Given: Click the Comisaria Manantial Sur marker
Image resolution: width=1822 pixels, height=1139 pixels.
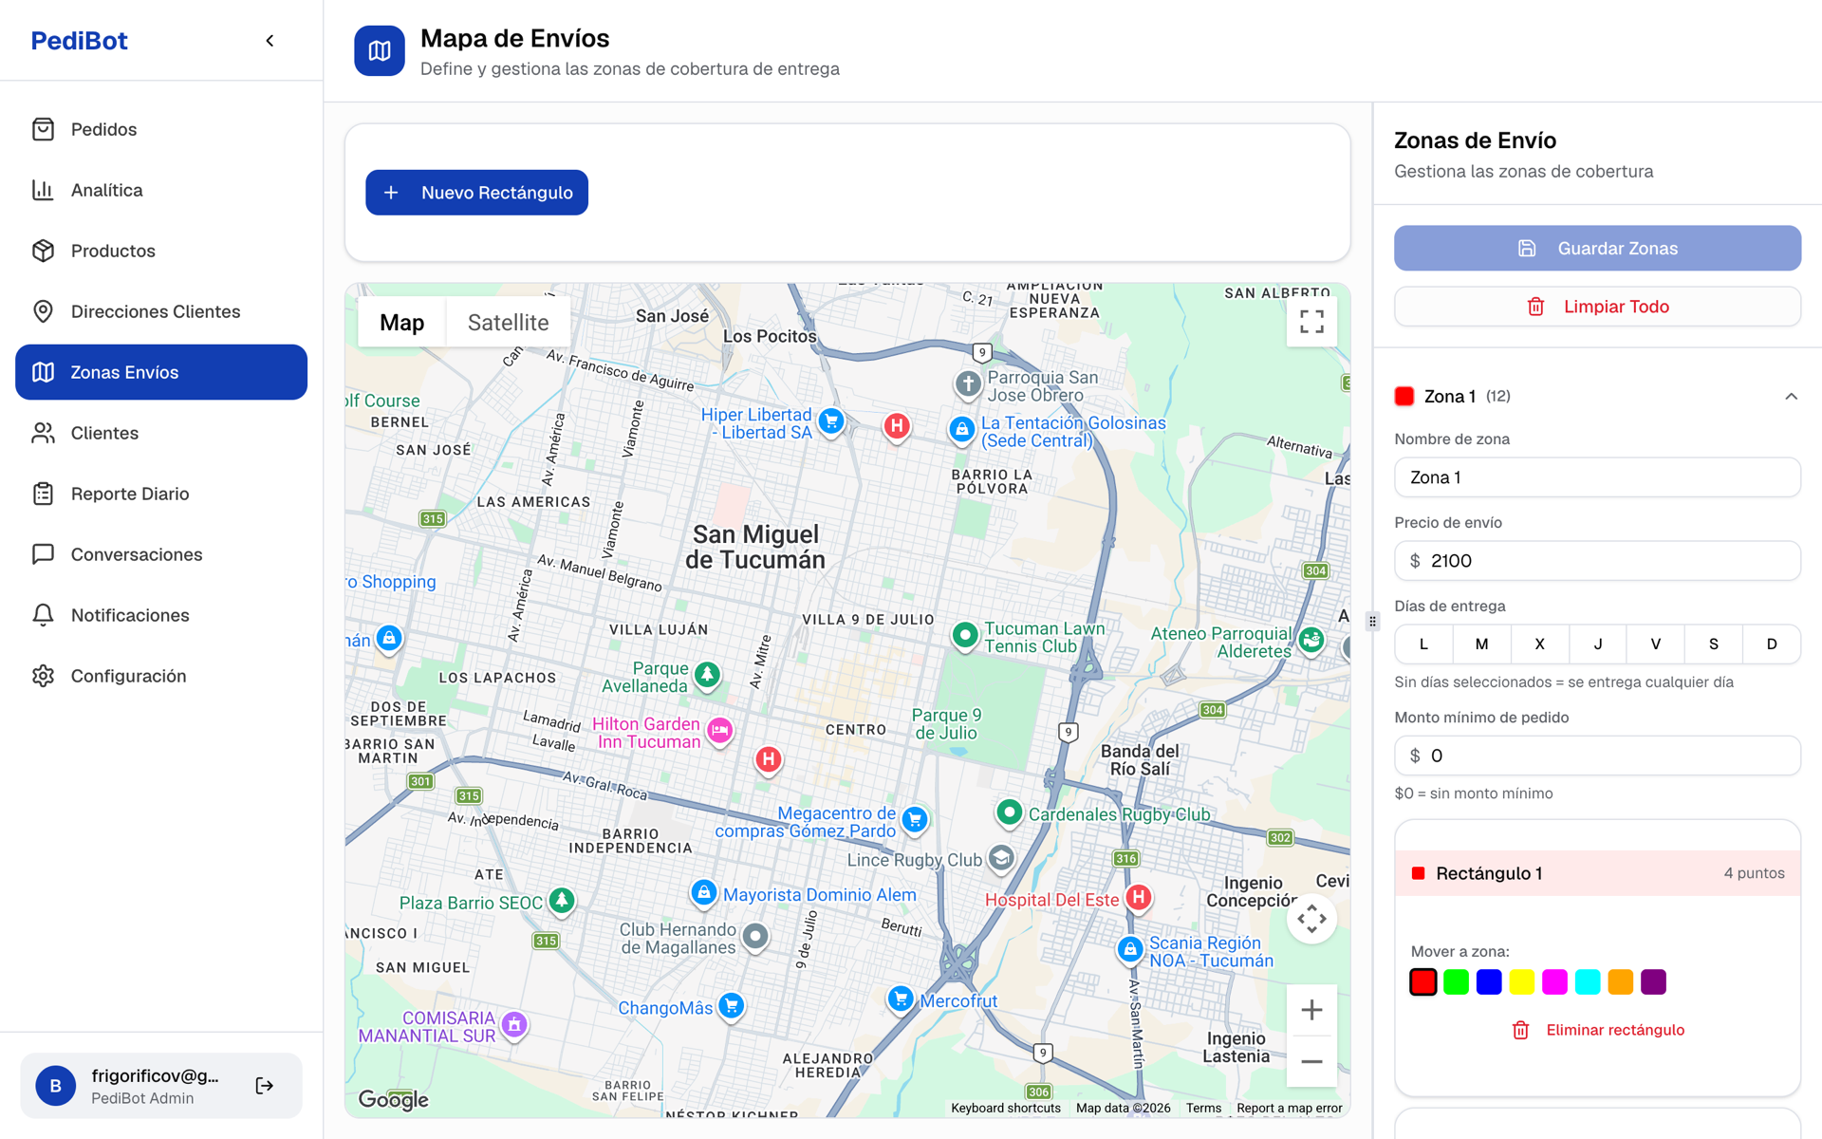Looking at the screenshot, I should click(514, 1025).
